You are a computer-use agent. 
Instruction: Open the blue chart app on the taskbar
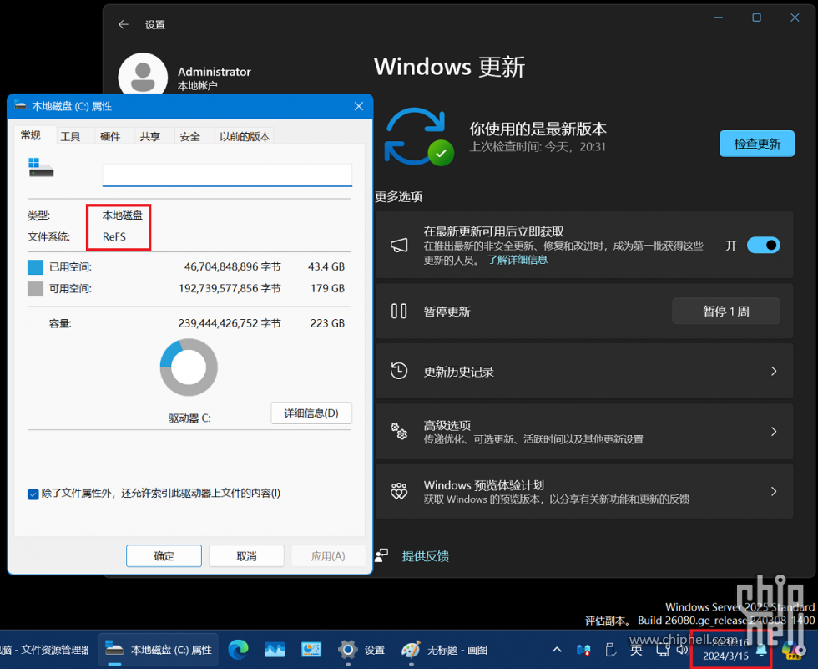(275, 650)
